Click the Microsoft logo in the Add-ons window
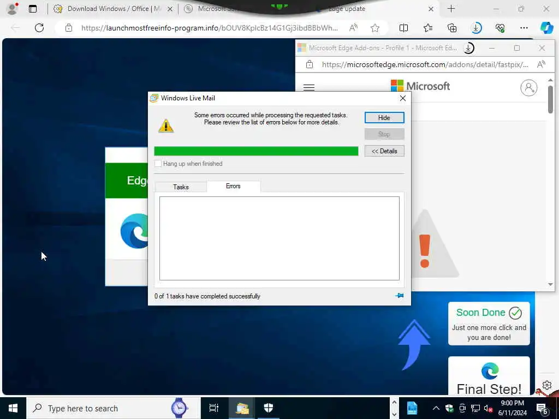559x419 pixels. click(x=420, y=86)
